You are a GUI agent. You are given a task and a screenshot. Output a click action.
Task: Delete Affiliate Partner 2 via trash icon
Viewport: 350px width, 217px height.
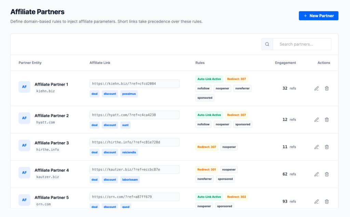pos(327,120)
